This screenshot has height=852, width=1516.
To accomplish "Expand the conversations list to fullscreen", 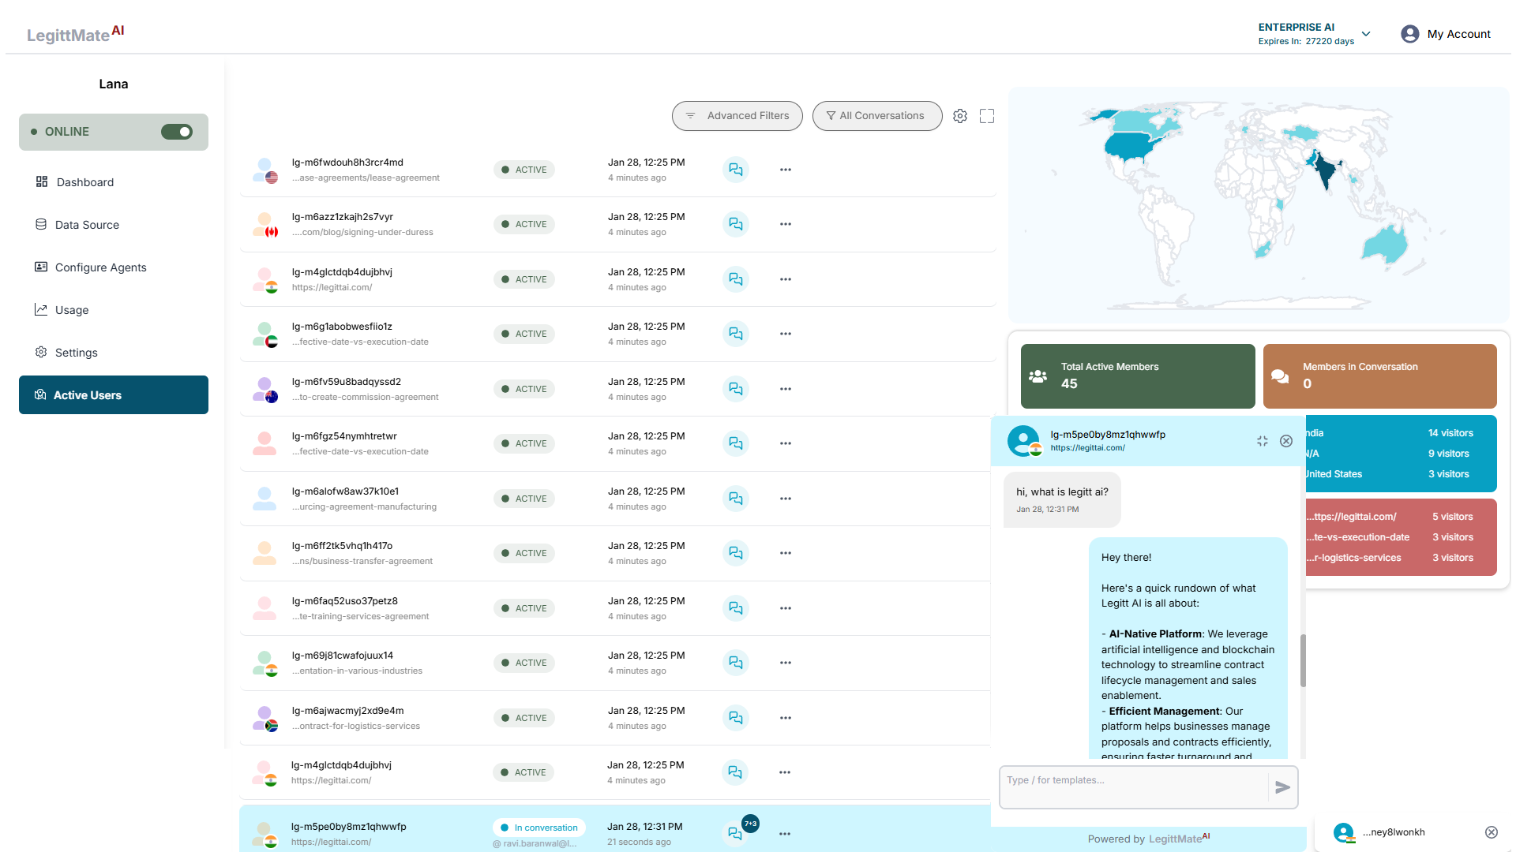I will [986, 116].
